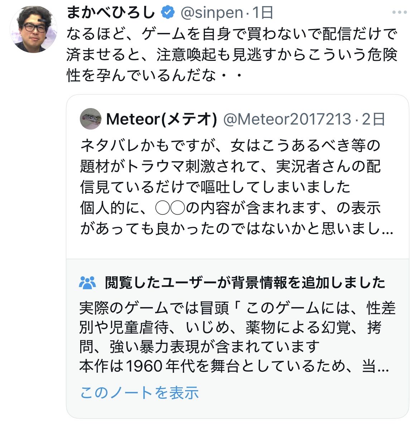Viewport: 419px width, 427px height.
Task: Click the 1日 tweet timestamp
Action: point(263,13)
